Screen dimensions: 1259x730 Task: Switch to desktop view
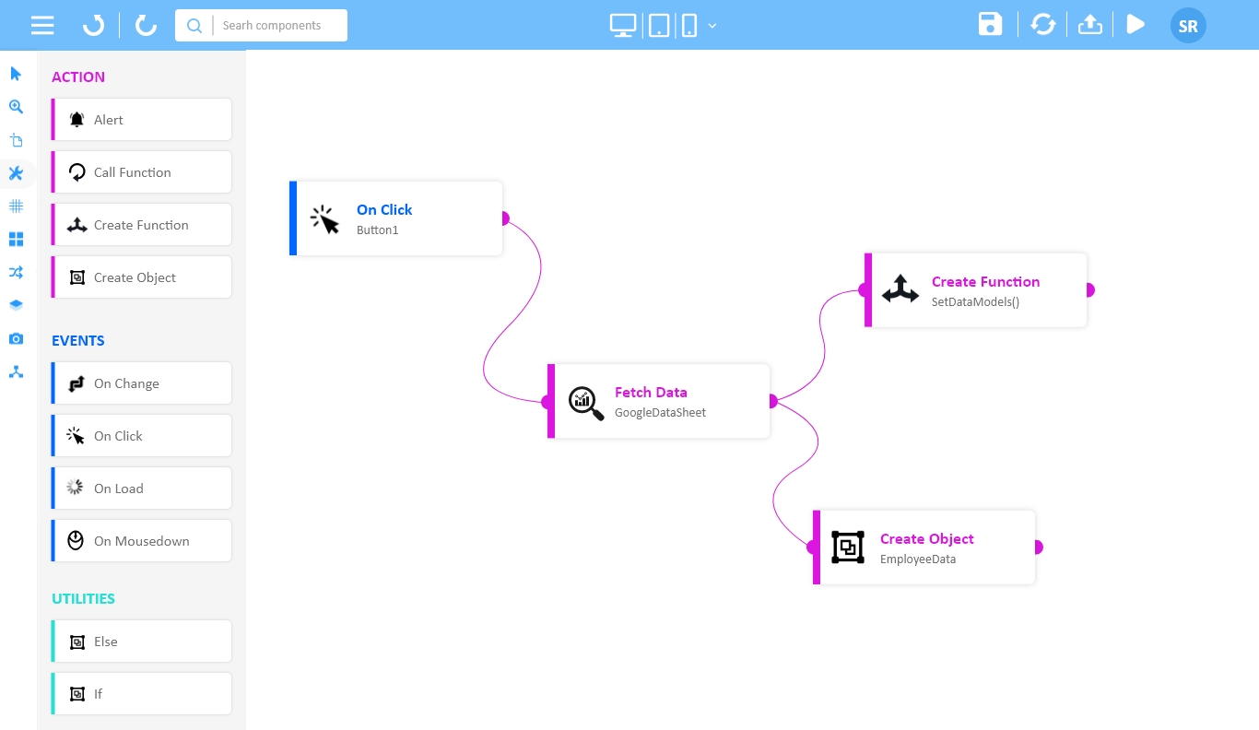(x=623, y=26)
